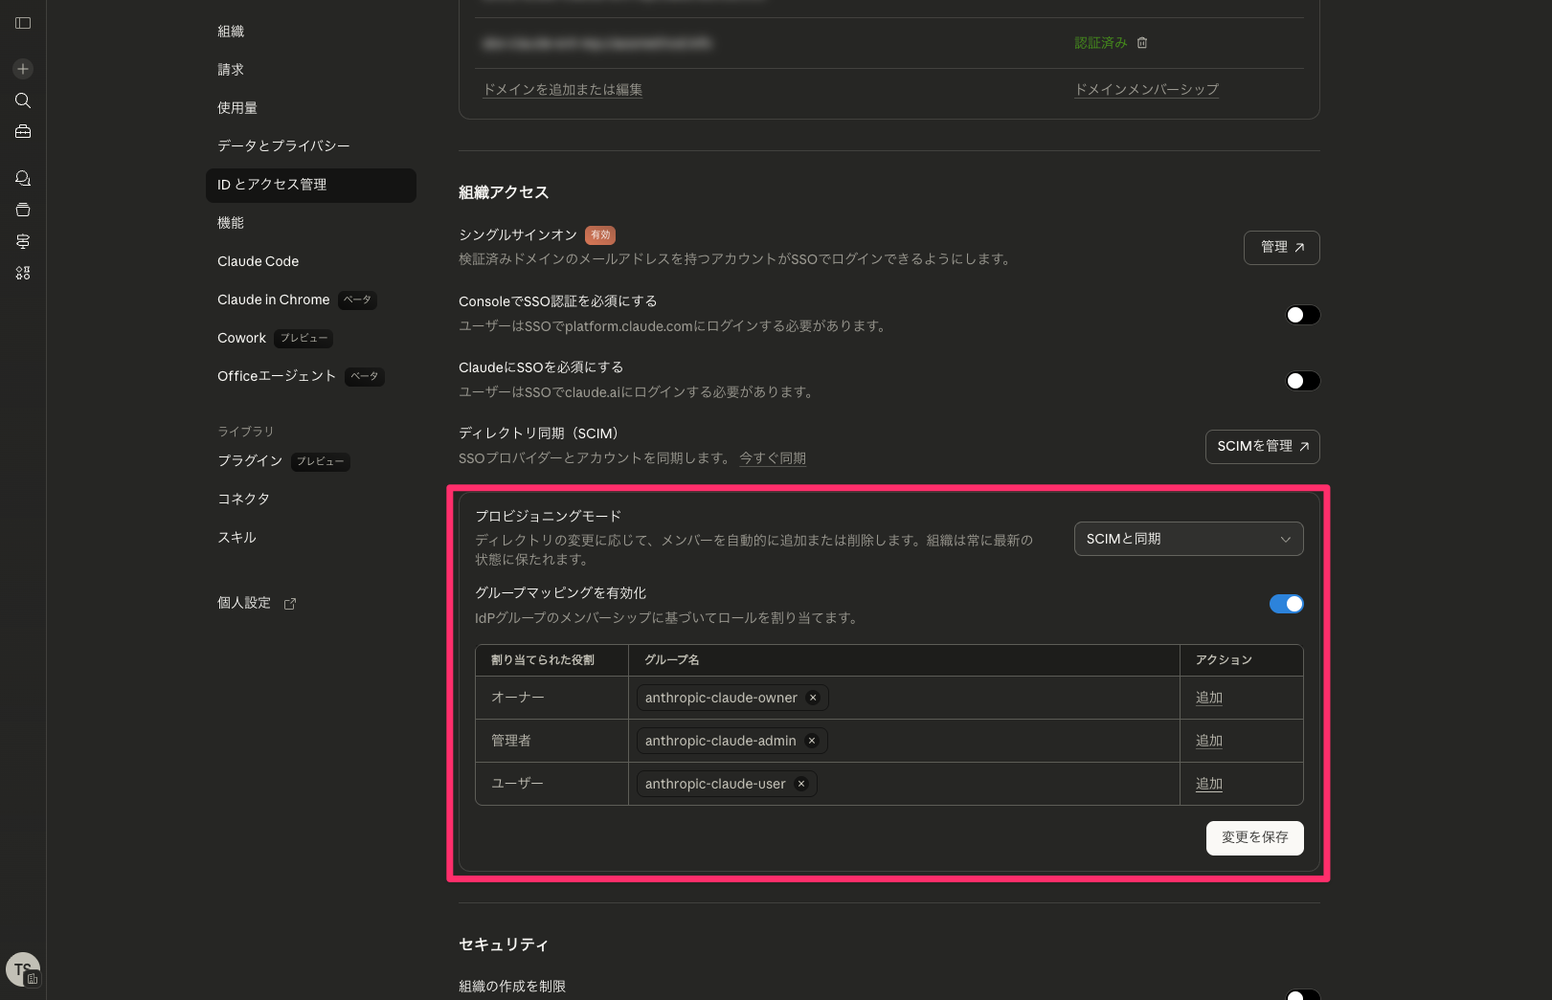Open the Claude Code settings menu item
The height and width of the screenshot is (1000, 1552).
pos(258,261)
